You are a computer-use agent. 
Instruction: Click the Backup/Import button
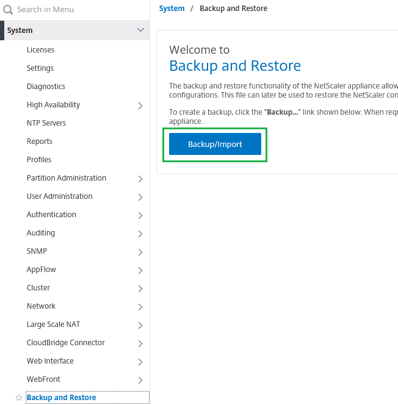click(x=215, y=145)
